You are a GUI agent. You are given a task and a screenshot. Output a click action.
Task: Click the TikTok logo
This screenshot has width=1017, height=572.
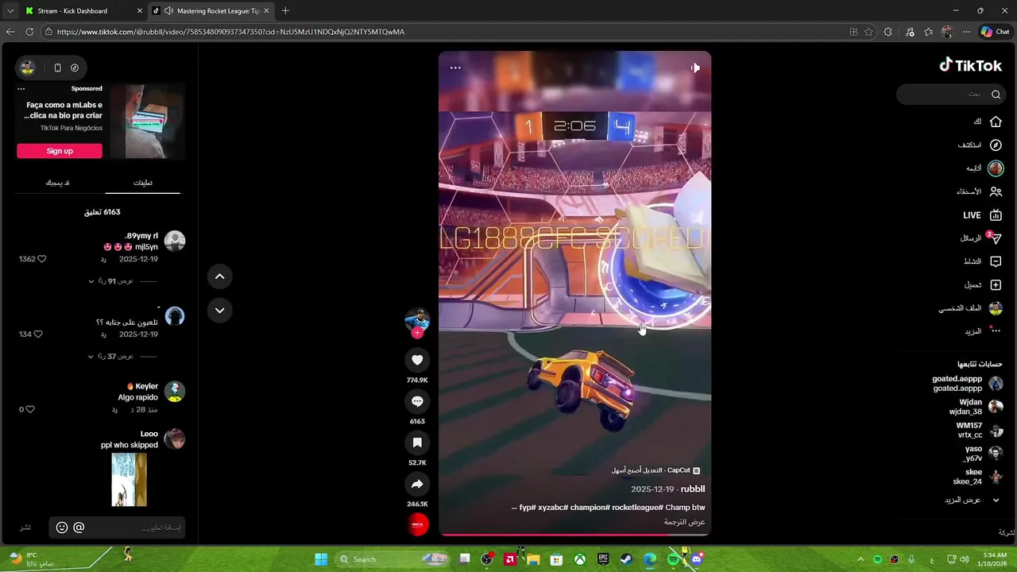[970, 65]
